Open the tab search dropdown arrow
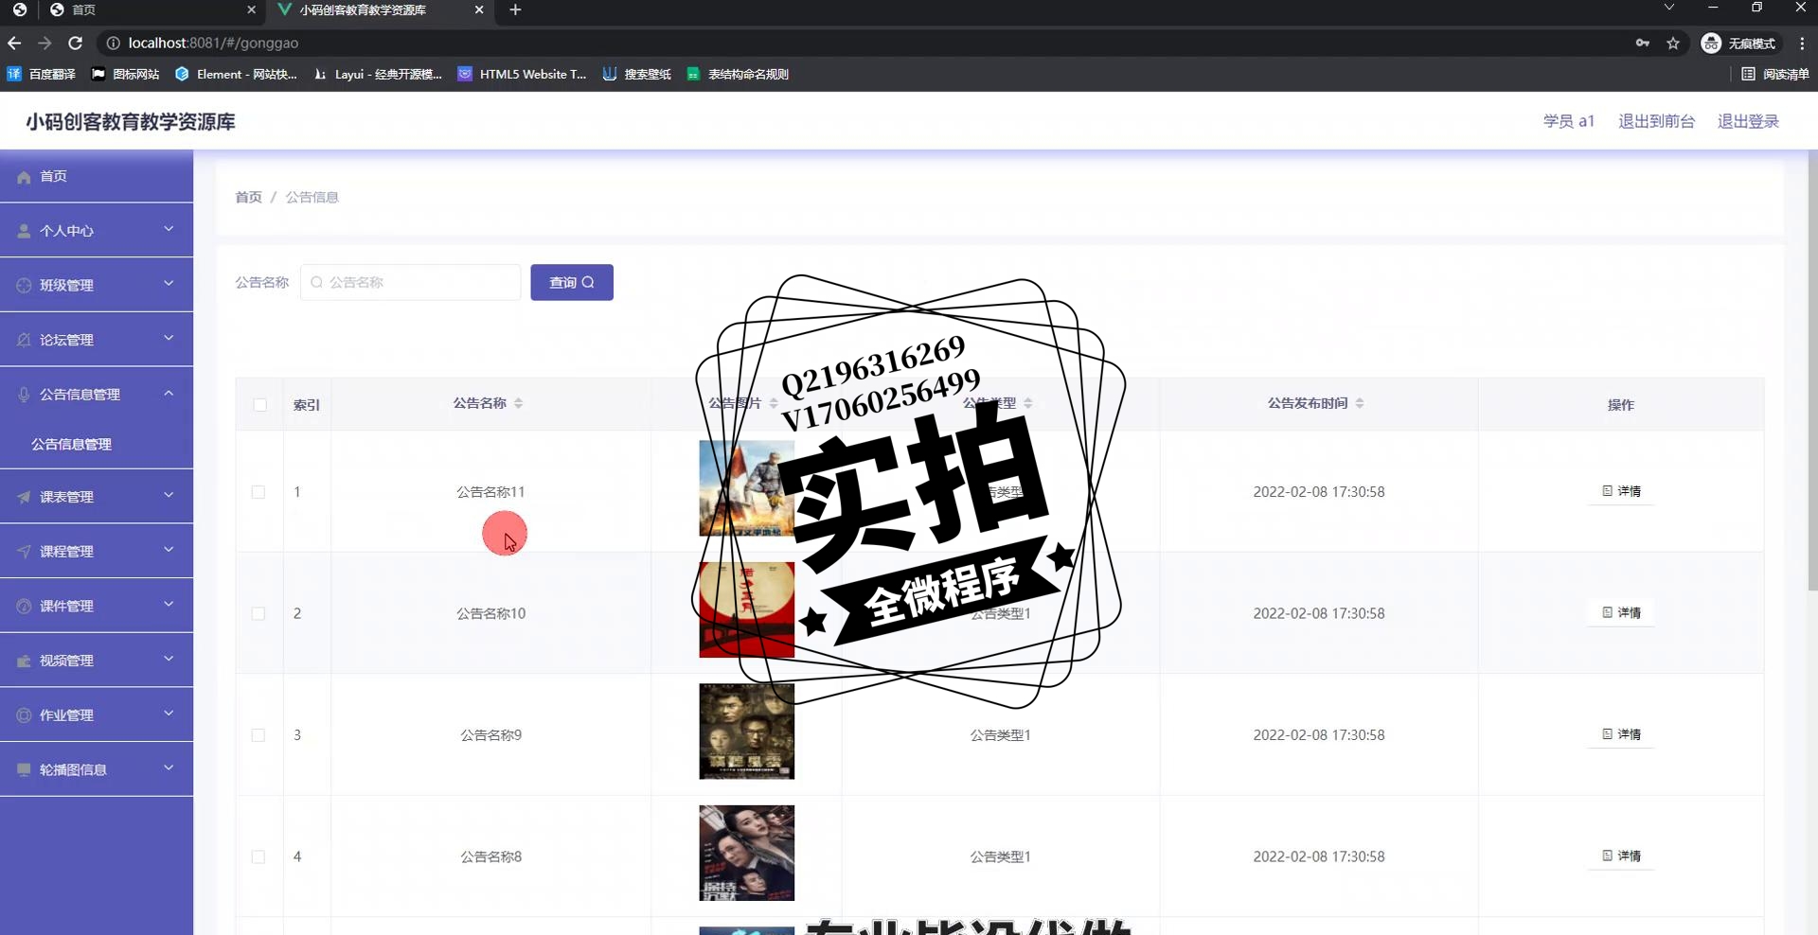1818x935 pixels. 1669,8
